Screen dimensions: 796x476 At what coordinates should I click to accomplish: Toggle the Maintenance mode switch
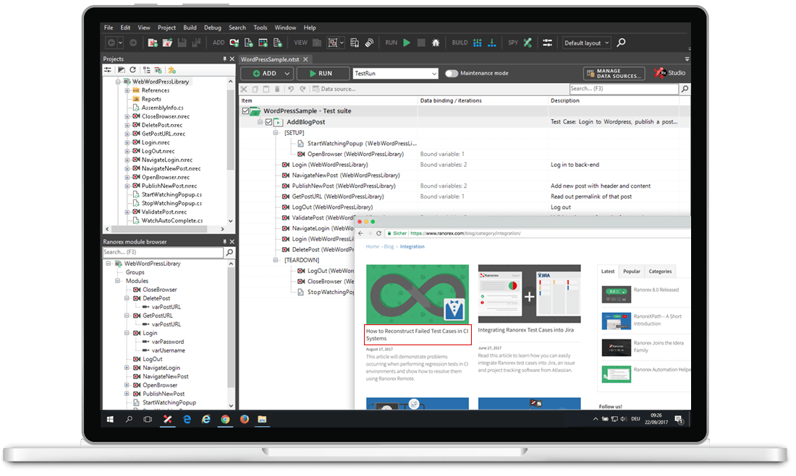tap(452, 74)
